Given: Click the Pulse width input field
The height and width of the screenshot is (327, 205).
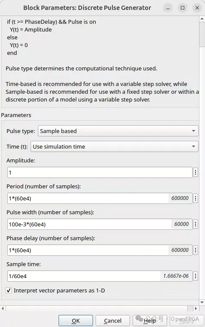Looking at the screenshot, I should [100, 224].
